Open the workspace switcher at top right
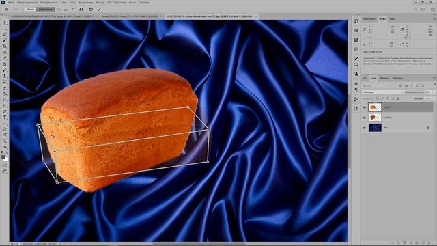This screenshot has height=246, width=437. click(x=423, y=9)
